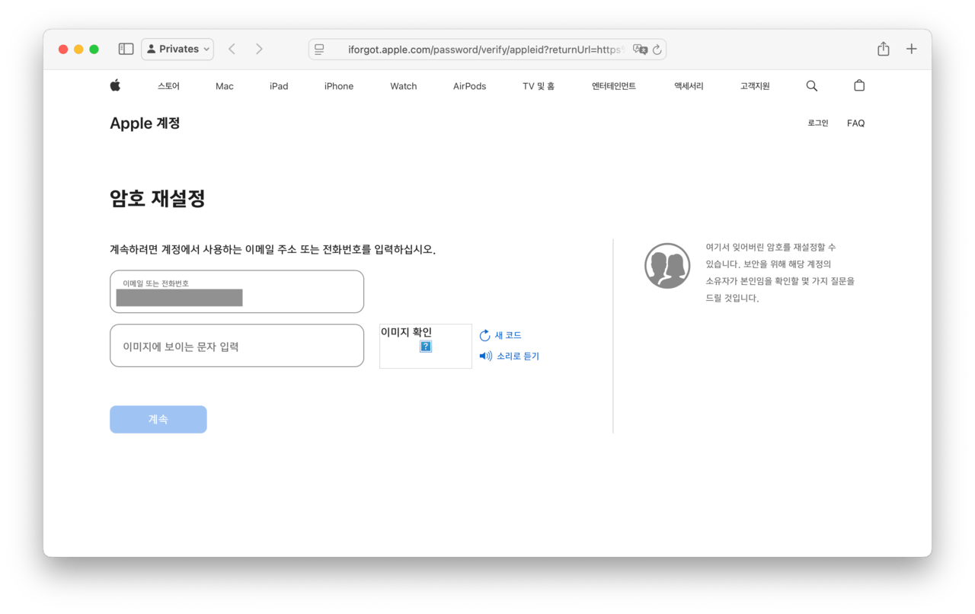Open the Watch menu item
The width and height of the screenshot is (975, 614).
point(404,86)
